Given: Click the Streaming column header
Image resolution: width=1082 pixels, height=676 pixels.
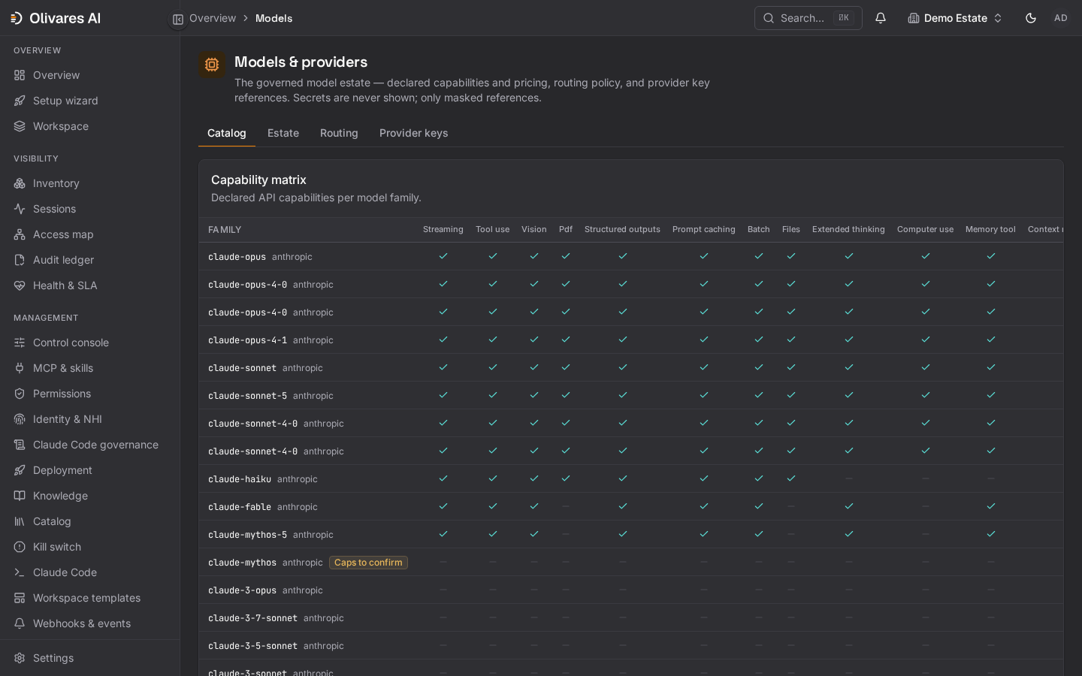Looking at the screenshot, I should pyautogui.click(x=443, y=230).
